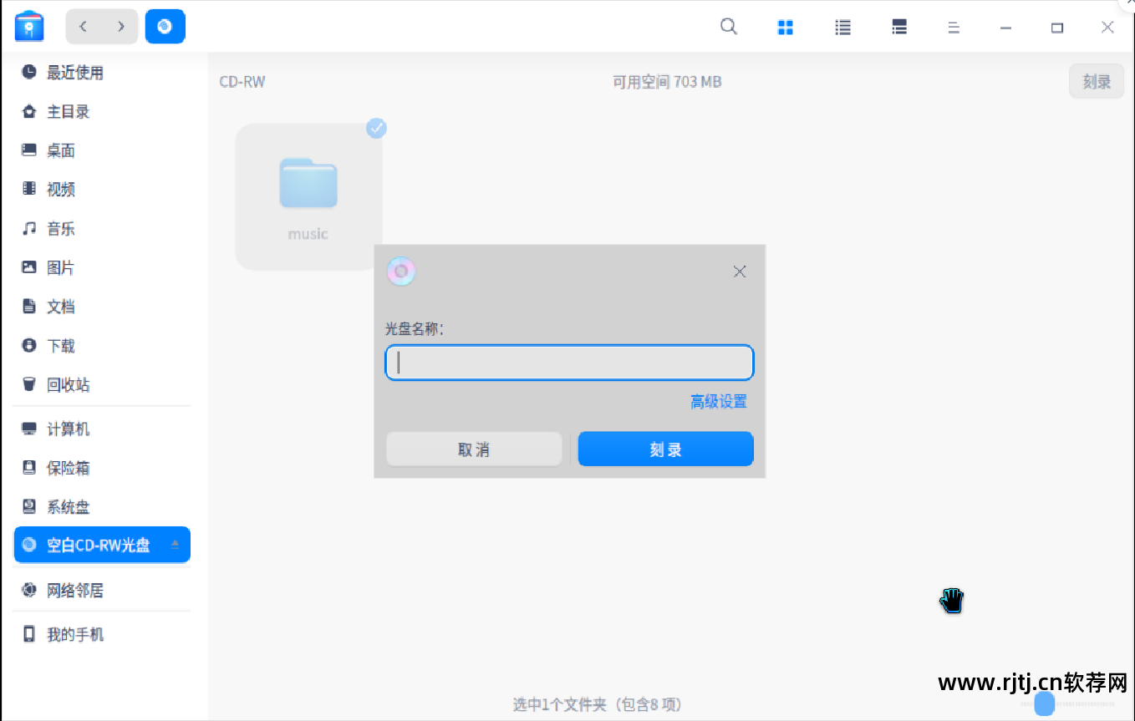Click the vault icon beside 保险箱

[29, 468]
